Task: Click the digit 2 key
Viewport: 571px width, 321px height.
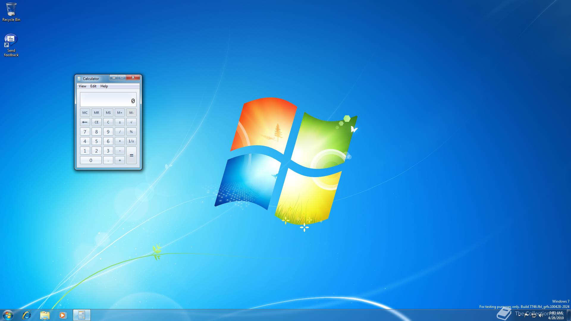Action: 96,151
